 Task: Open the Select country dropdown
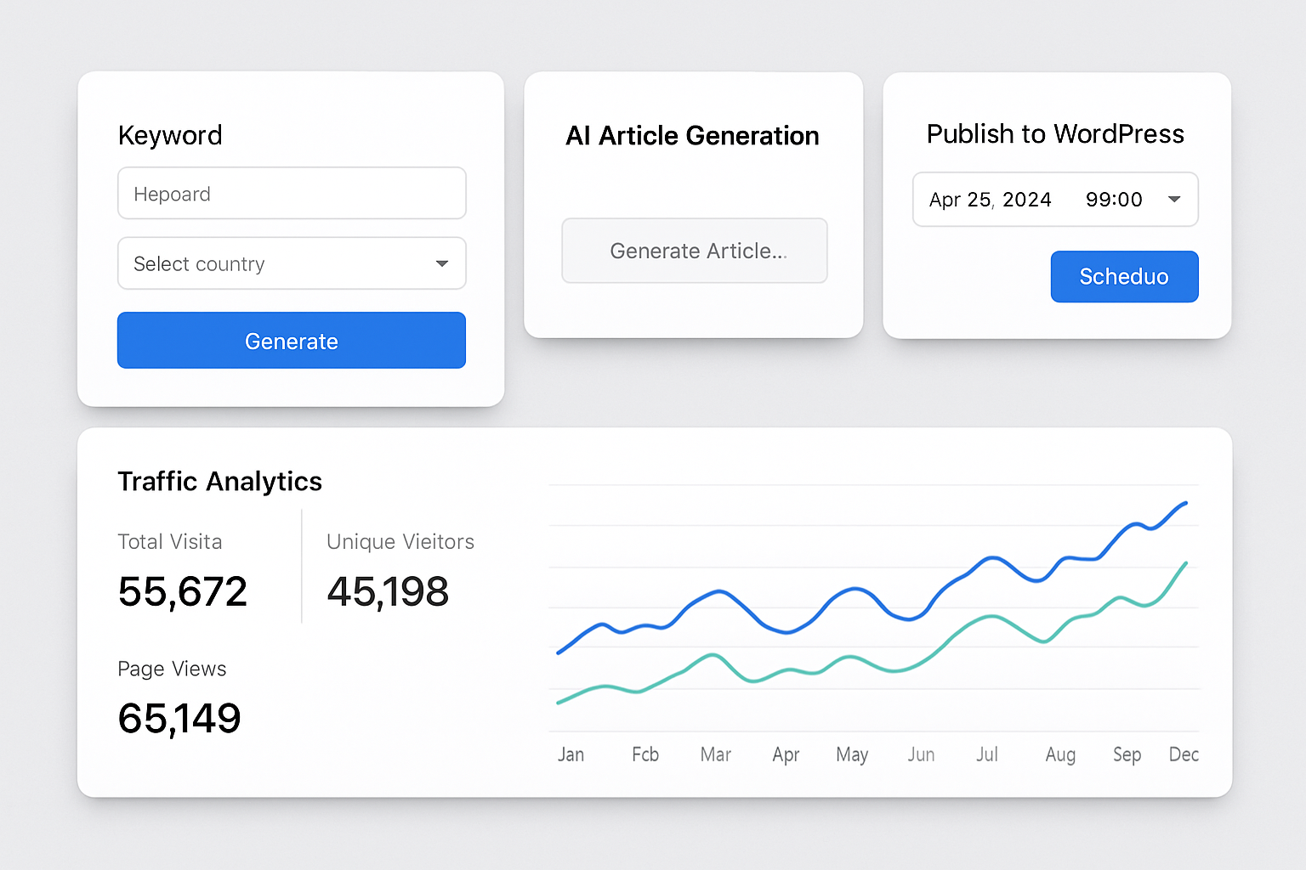(x=292, y=263)
